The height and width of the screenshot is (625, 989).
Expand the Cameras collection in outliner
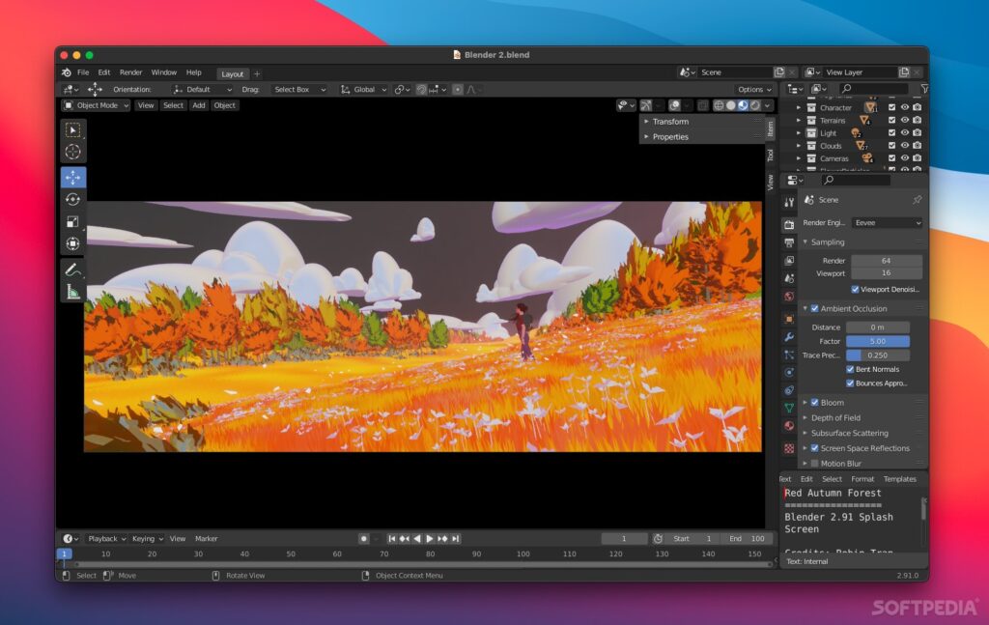point(799,159)
